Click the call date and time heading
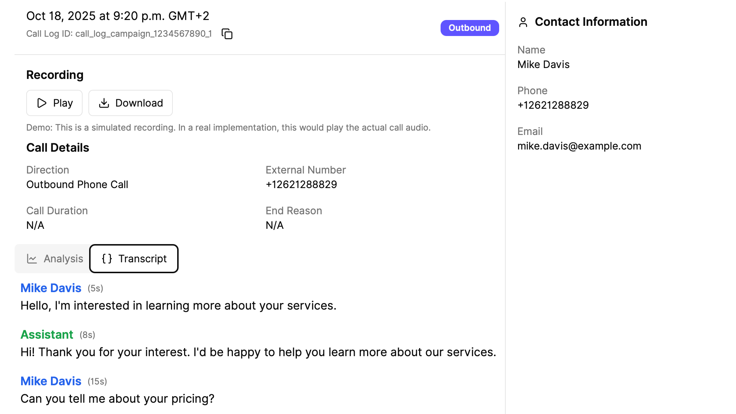736x414 pixels. coord(118,16)
